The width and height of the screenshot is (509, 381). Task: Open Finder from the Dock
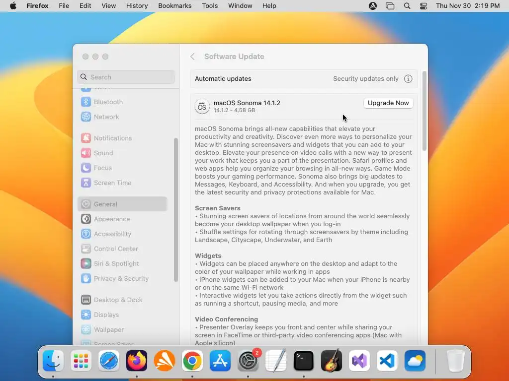tap(53, 361)
